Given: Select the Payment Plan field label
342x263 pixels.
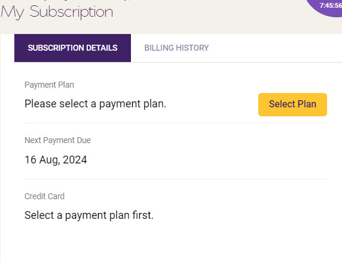Looking at the screenshot, I should 49,85.
